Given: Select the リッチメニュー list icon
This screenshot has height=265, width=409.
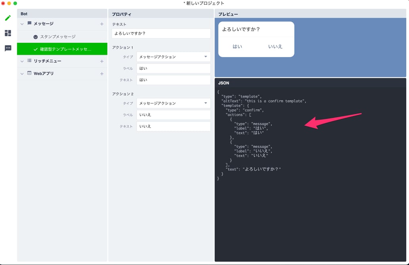Looking at the screenshot, I should [x=31, y=61].
